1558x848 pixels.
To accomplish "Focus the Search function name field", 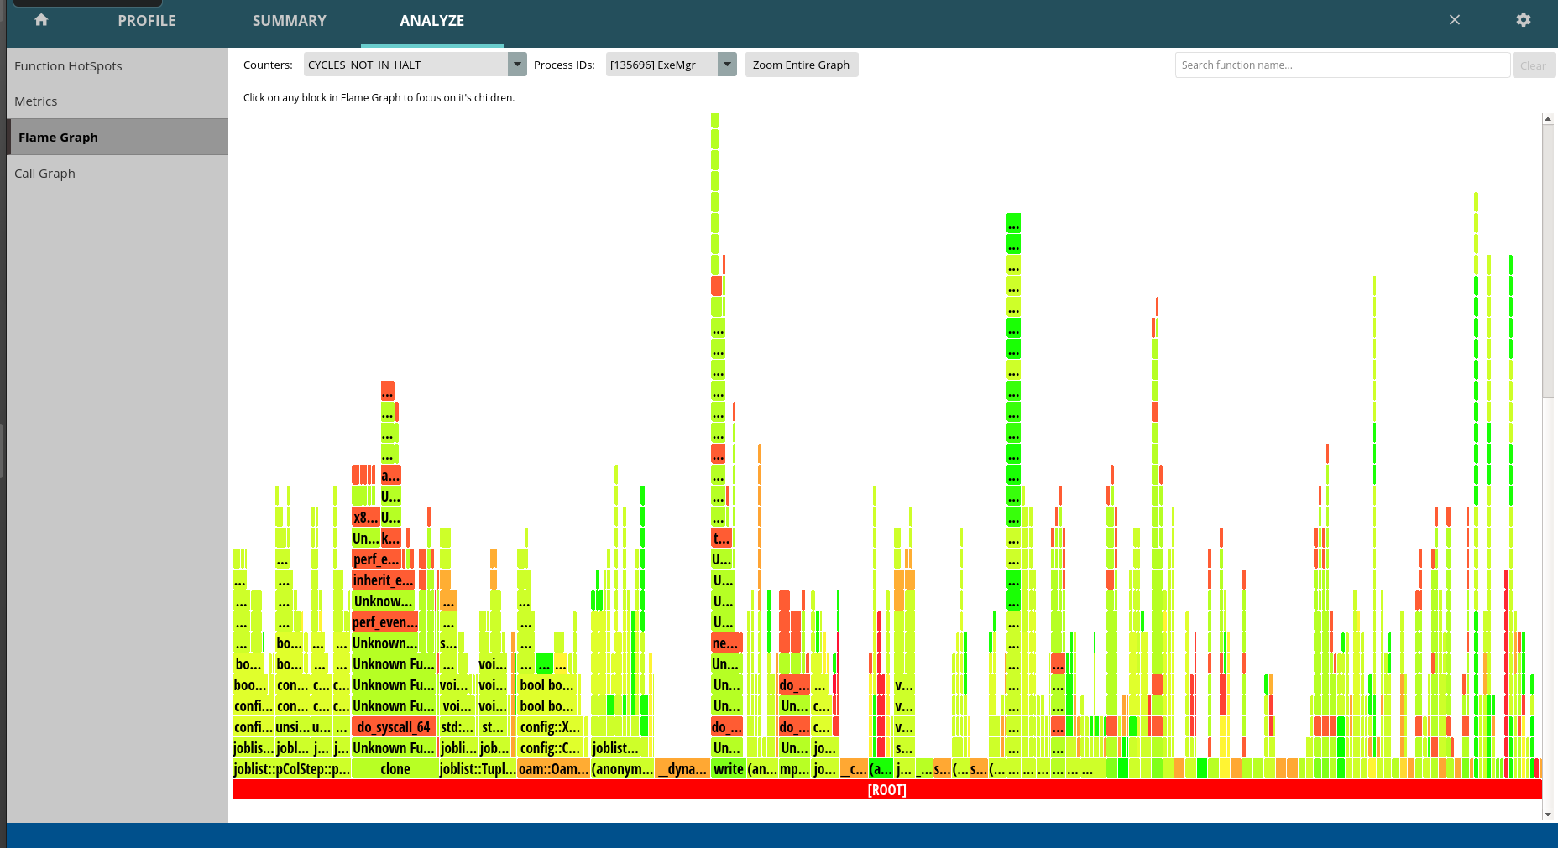I will [1341, 65].
